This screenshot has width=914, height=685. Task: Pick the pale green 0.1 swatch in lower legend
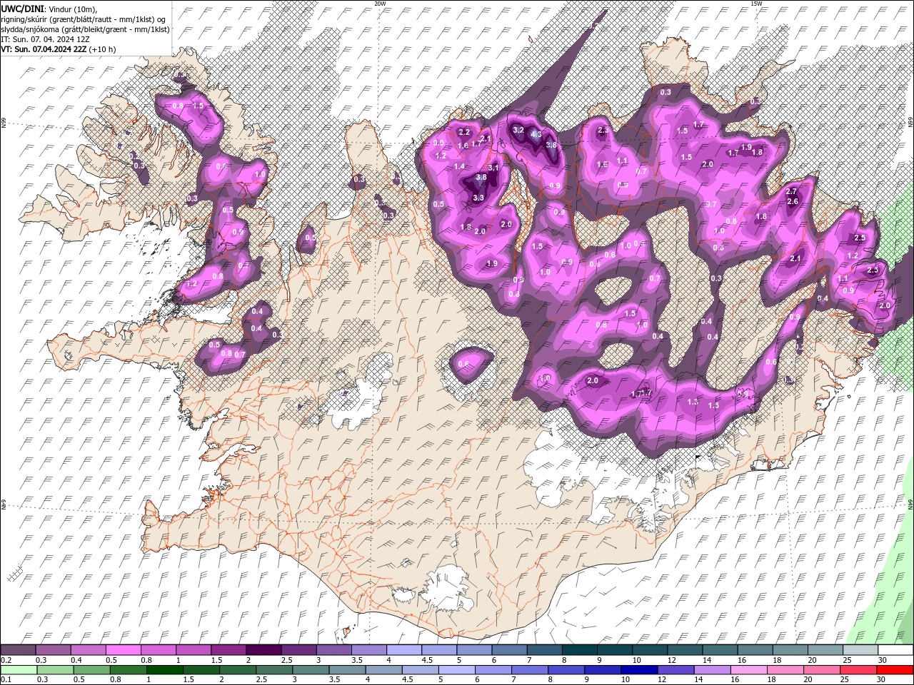point(19,670)
